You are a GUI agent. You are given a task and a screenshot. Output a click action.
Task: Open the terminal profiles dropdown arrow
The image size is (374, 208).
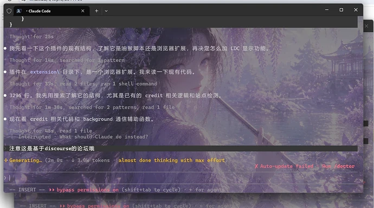coord(106,11)
